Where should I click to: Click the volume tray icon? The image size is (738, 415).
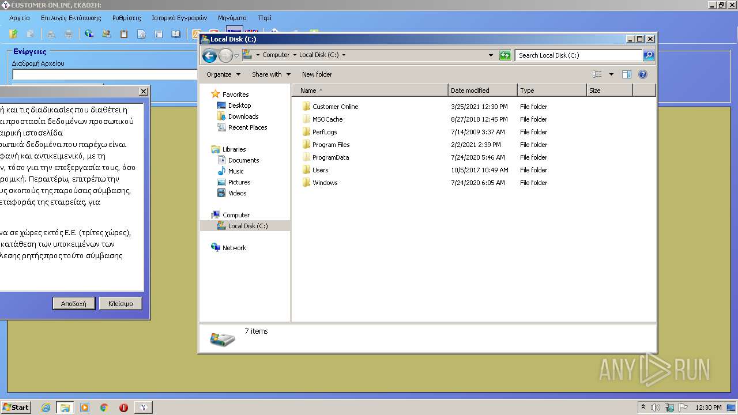(x=656, y=408)
